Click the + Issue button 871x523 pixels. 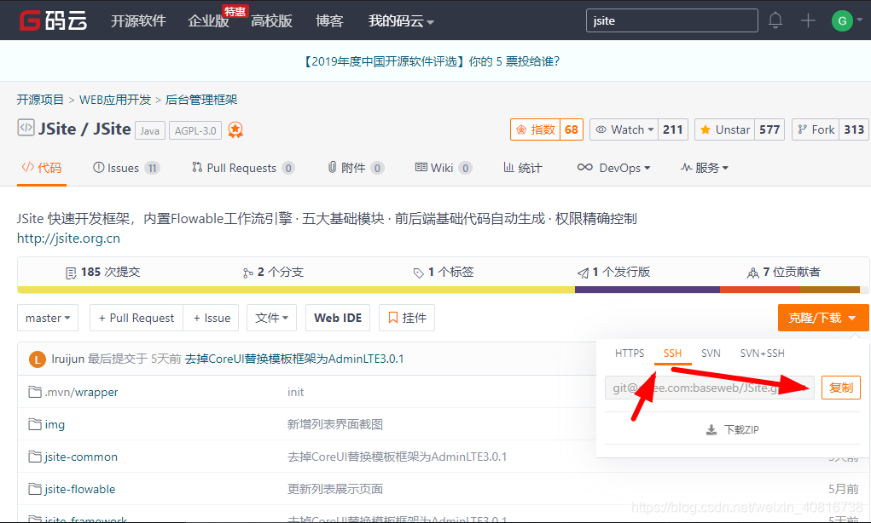click(x=211, y=318)
